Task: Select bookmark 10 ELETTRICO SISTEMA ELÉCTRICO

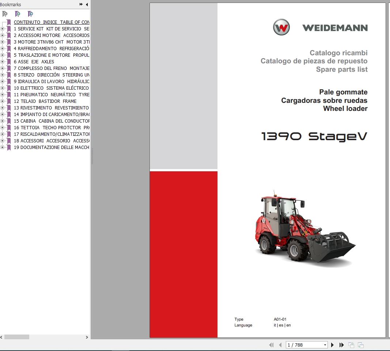Action: tap(51, 88)
